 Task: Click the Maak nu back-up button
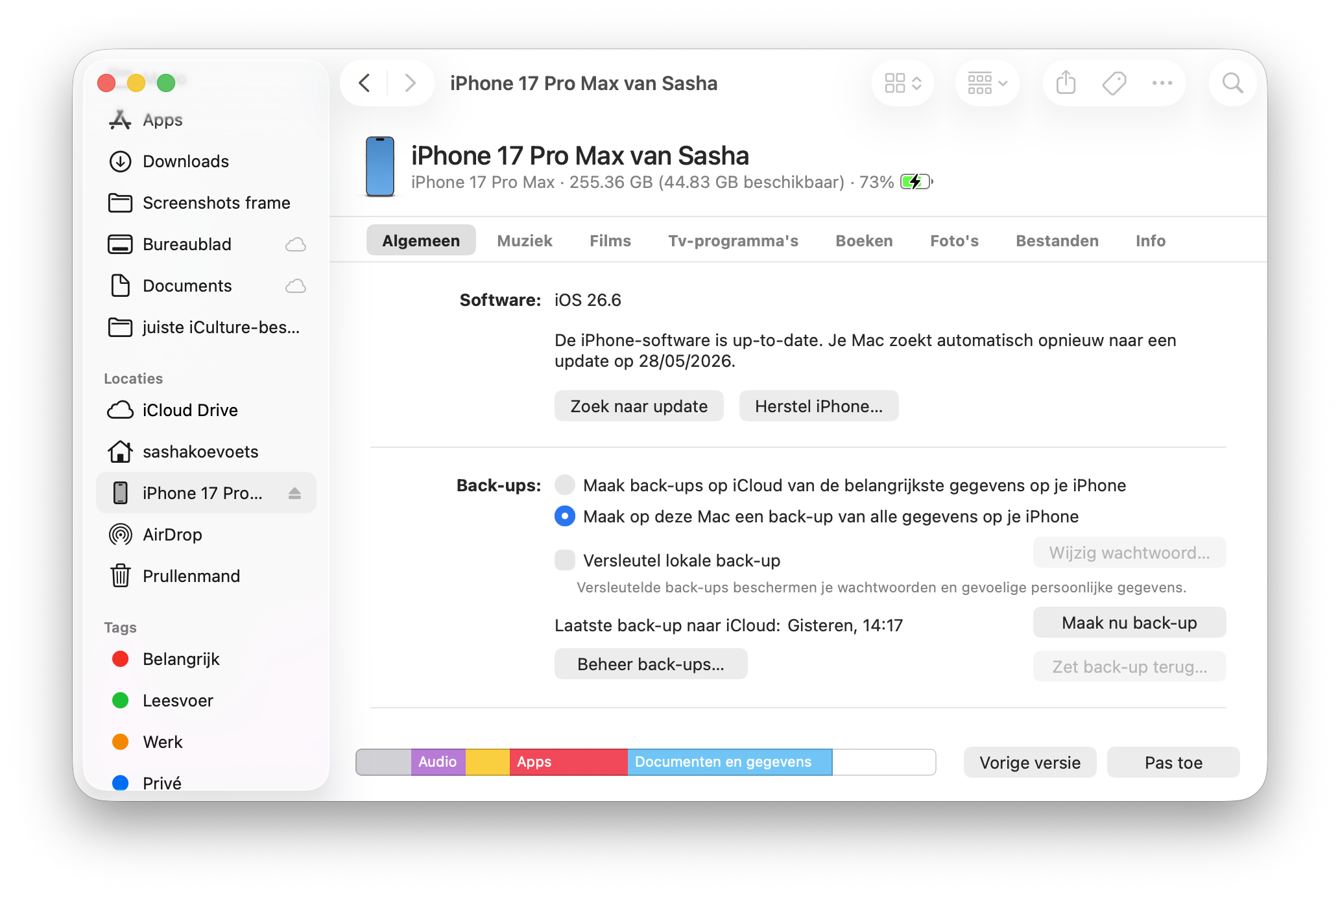(1129, 623)
